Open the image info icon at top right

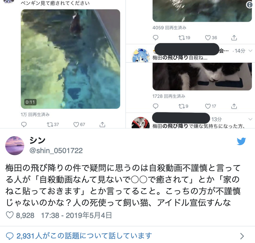pyautogui.click(x=249, y=5)
